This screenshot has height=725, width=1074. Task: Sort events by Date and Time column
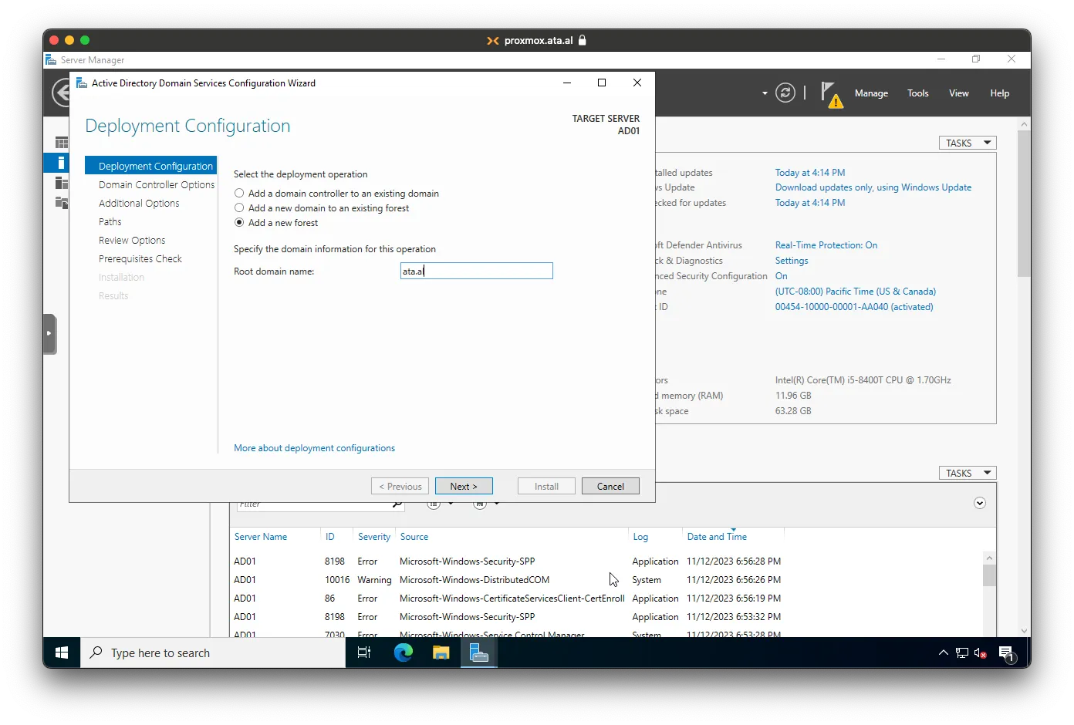(x=717, y=537)
